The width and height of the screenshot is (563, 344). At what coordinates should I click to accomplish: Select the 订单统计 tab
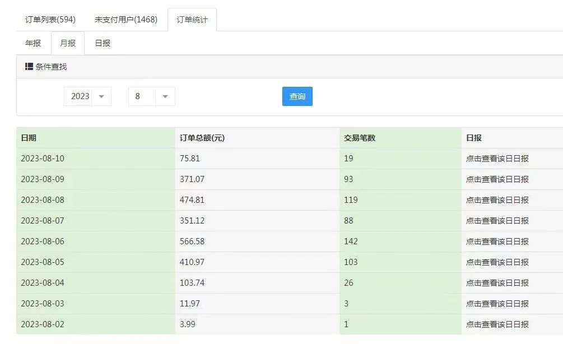click(x=193, y=18)
